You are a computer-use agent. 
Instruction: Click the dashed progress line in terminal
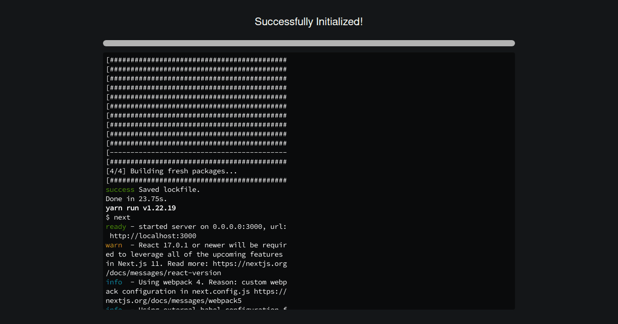point(196,153)
